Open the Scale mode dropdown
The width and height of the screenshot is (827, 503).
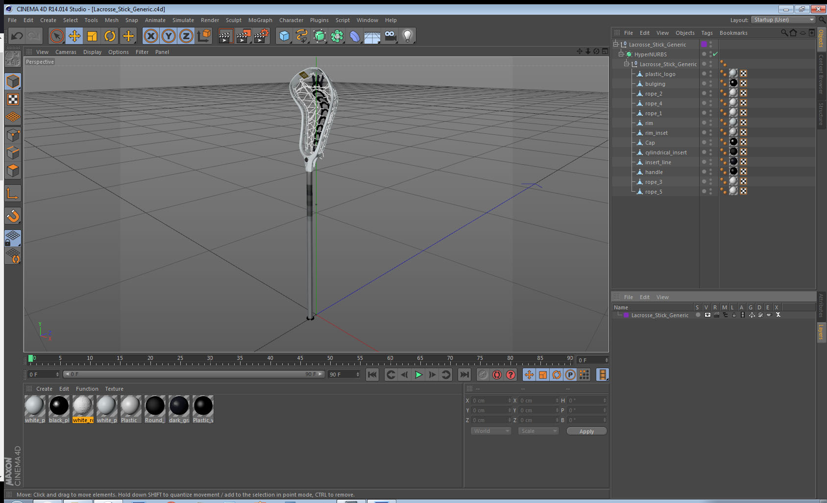point(538,431)
